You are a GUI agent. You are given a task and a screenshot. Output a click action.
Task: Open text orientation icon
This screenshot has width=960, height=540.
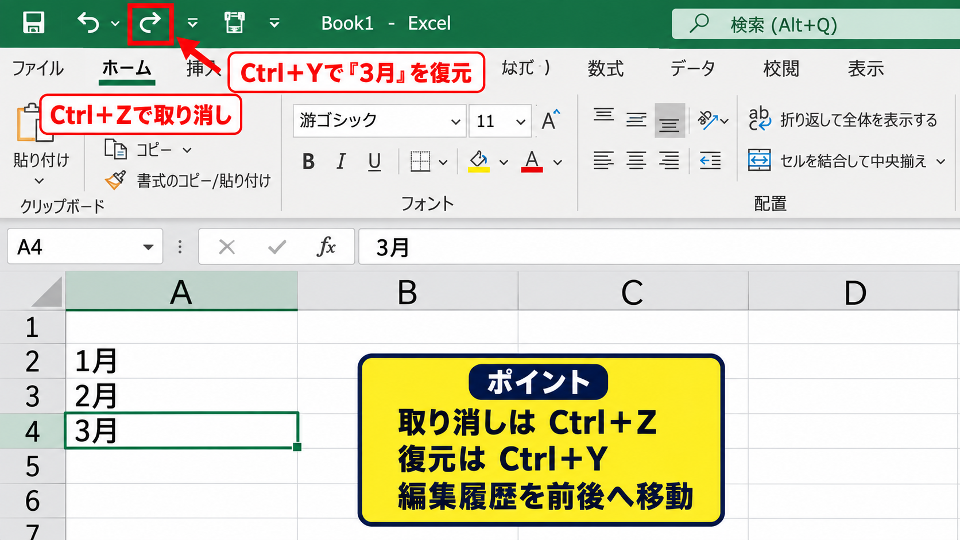[x=707, y=120]
